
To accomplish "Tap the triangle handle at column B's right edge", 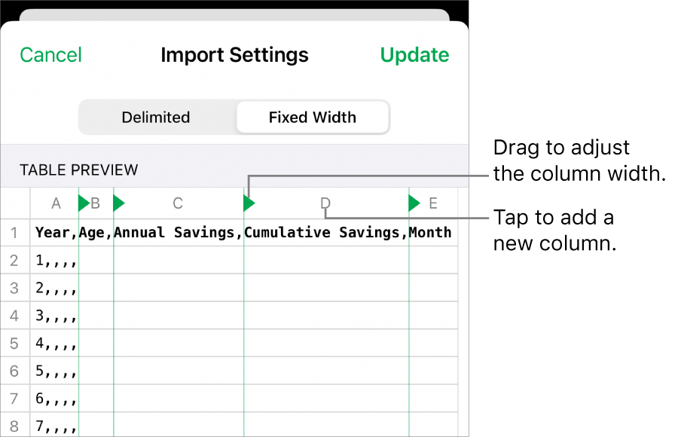I will point(118,203).
